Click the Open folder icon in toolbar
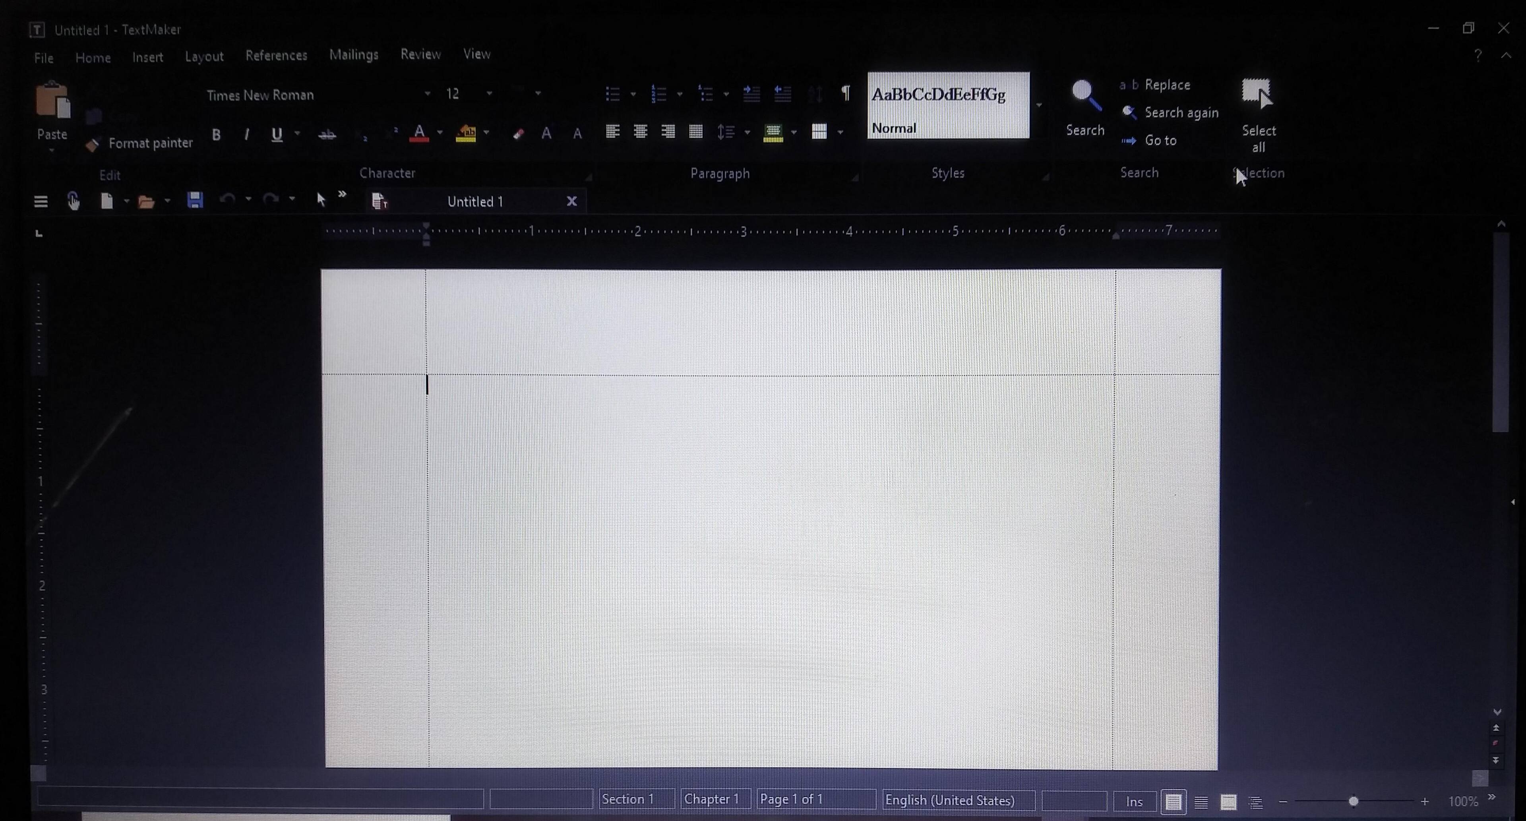 pos(146,202)
